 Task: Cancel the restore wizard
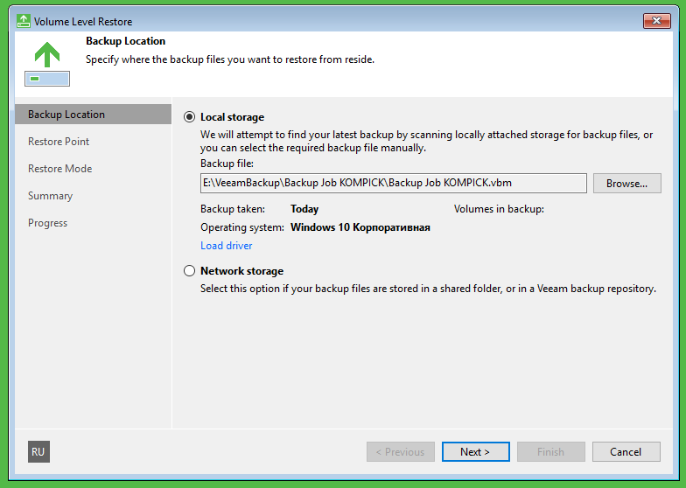click(x=626, y=452)
